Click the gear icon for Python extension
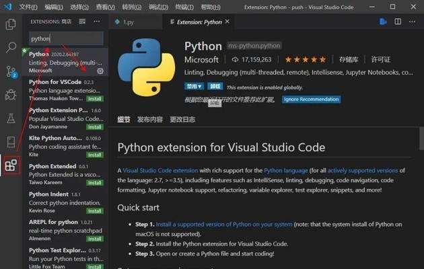 (100, 71)
